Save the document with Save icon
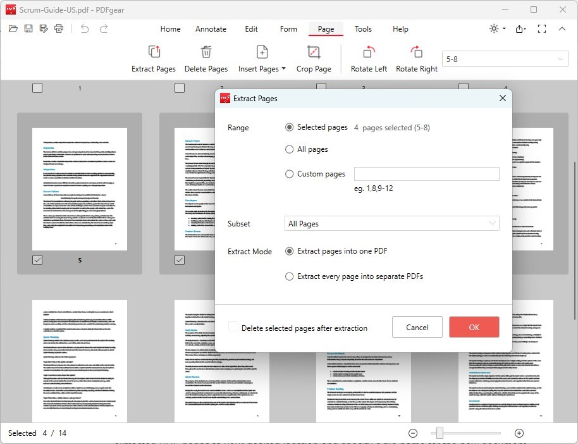Viewport: 578px width, 444px height. click(28, 28)
